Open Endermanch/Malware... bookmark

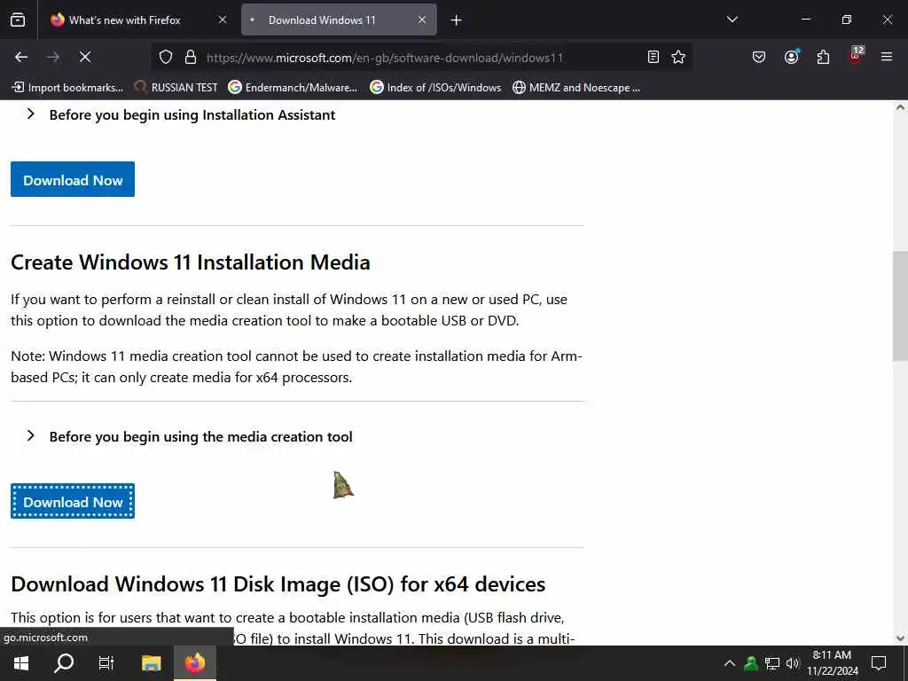pos(293,88)
